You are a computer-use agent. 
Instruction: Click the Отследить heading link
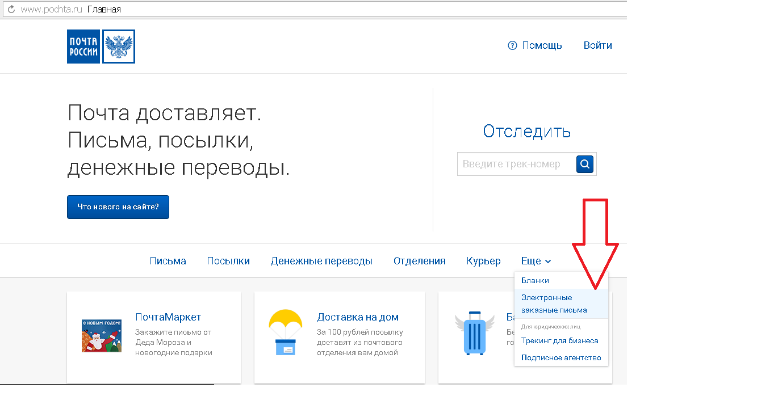[527, 132]
